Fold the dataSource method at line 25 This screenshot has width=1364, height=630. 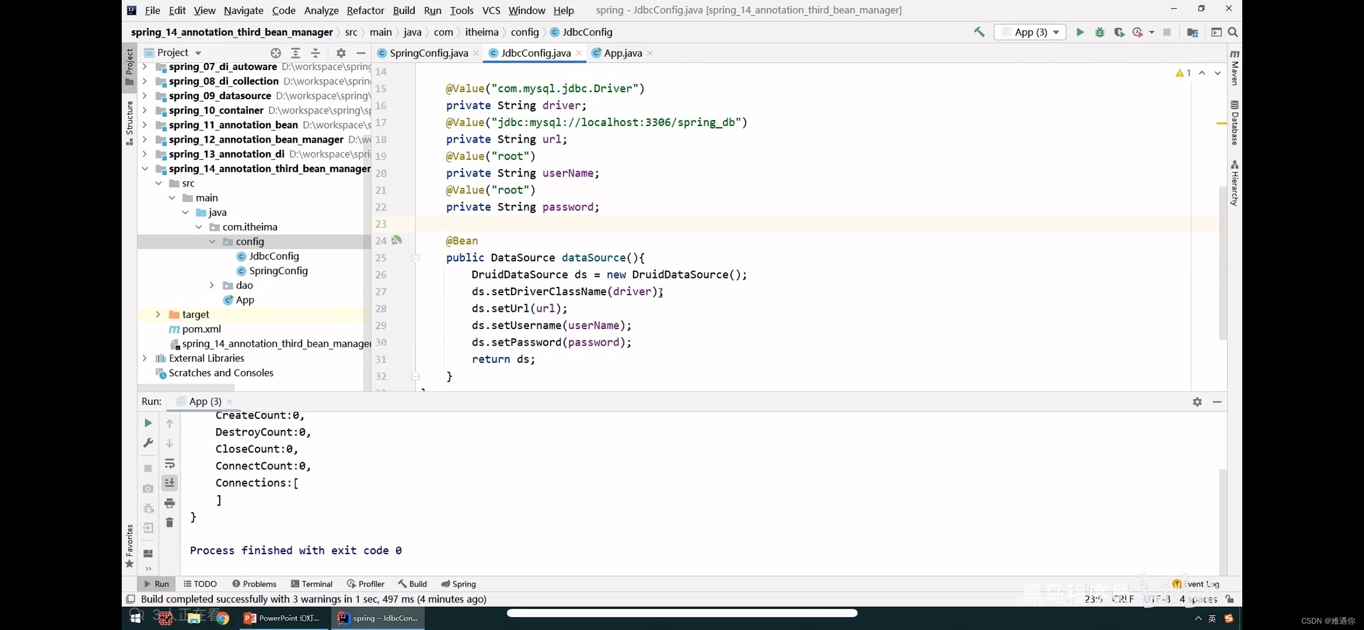(415, 258)
